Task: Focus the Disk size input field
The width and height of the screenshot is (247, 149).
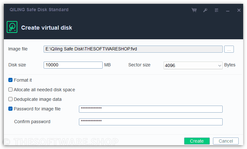Action: 73,65
